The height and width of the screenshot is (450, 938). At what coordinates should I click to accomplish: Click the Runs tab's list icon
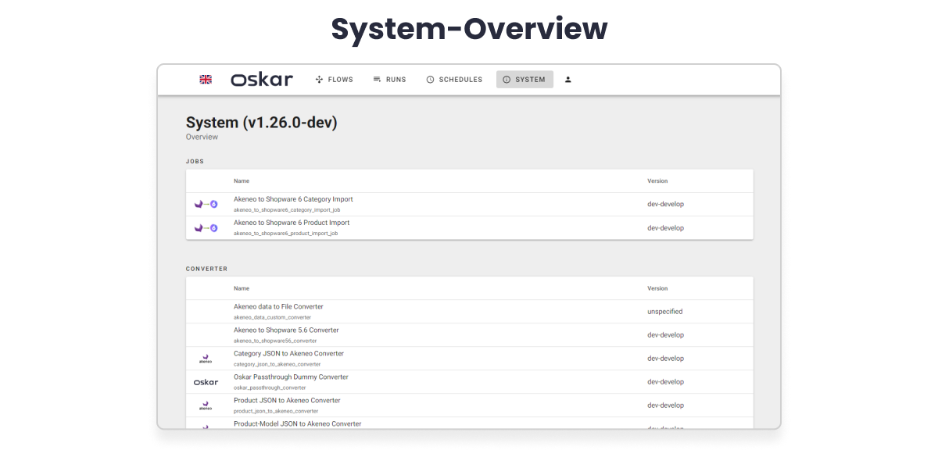pos(377,80)
